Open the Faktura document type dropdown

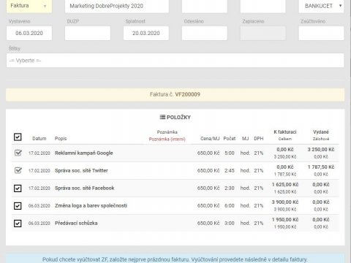(29, 6)
